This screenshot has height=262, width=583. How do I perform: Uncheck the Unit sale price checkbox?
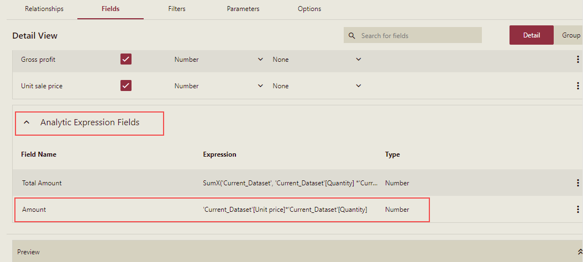[x=126, y=85]
